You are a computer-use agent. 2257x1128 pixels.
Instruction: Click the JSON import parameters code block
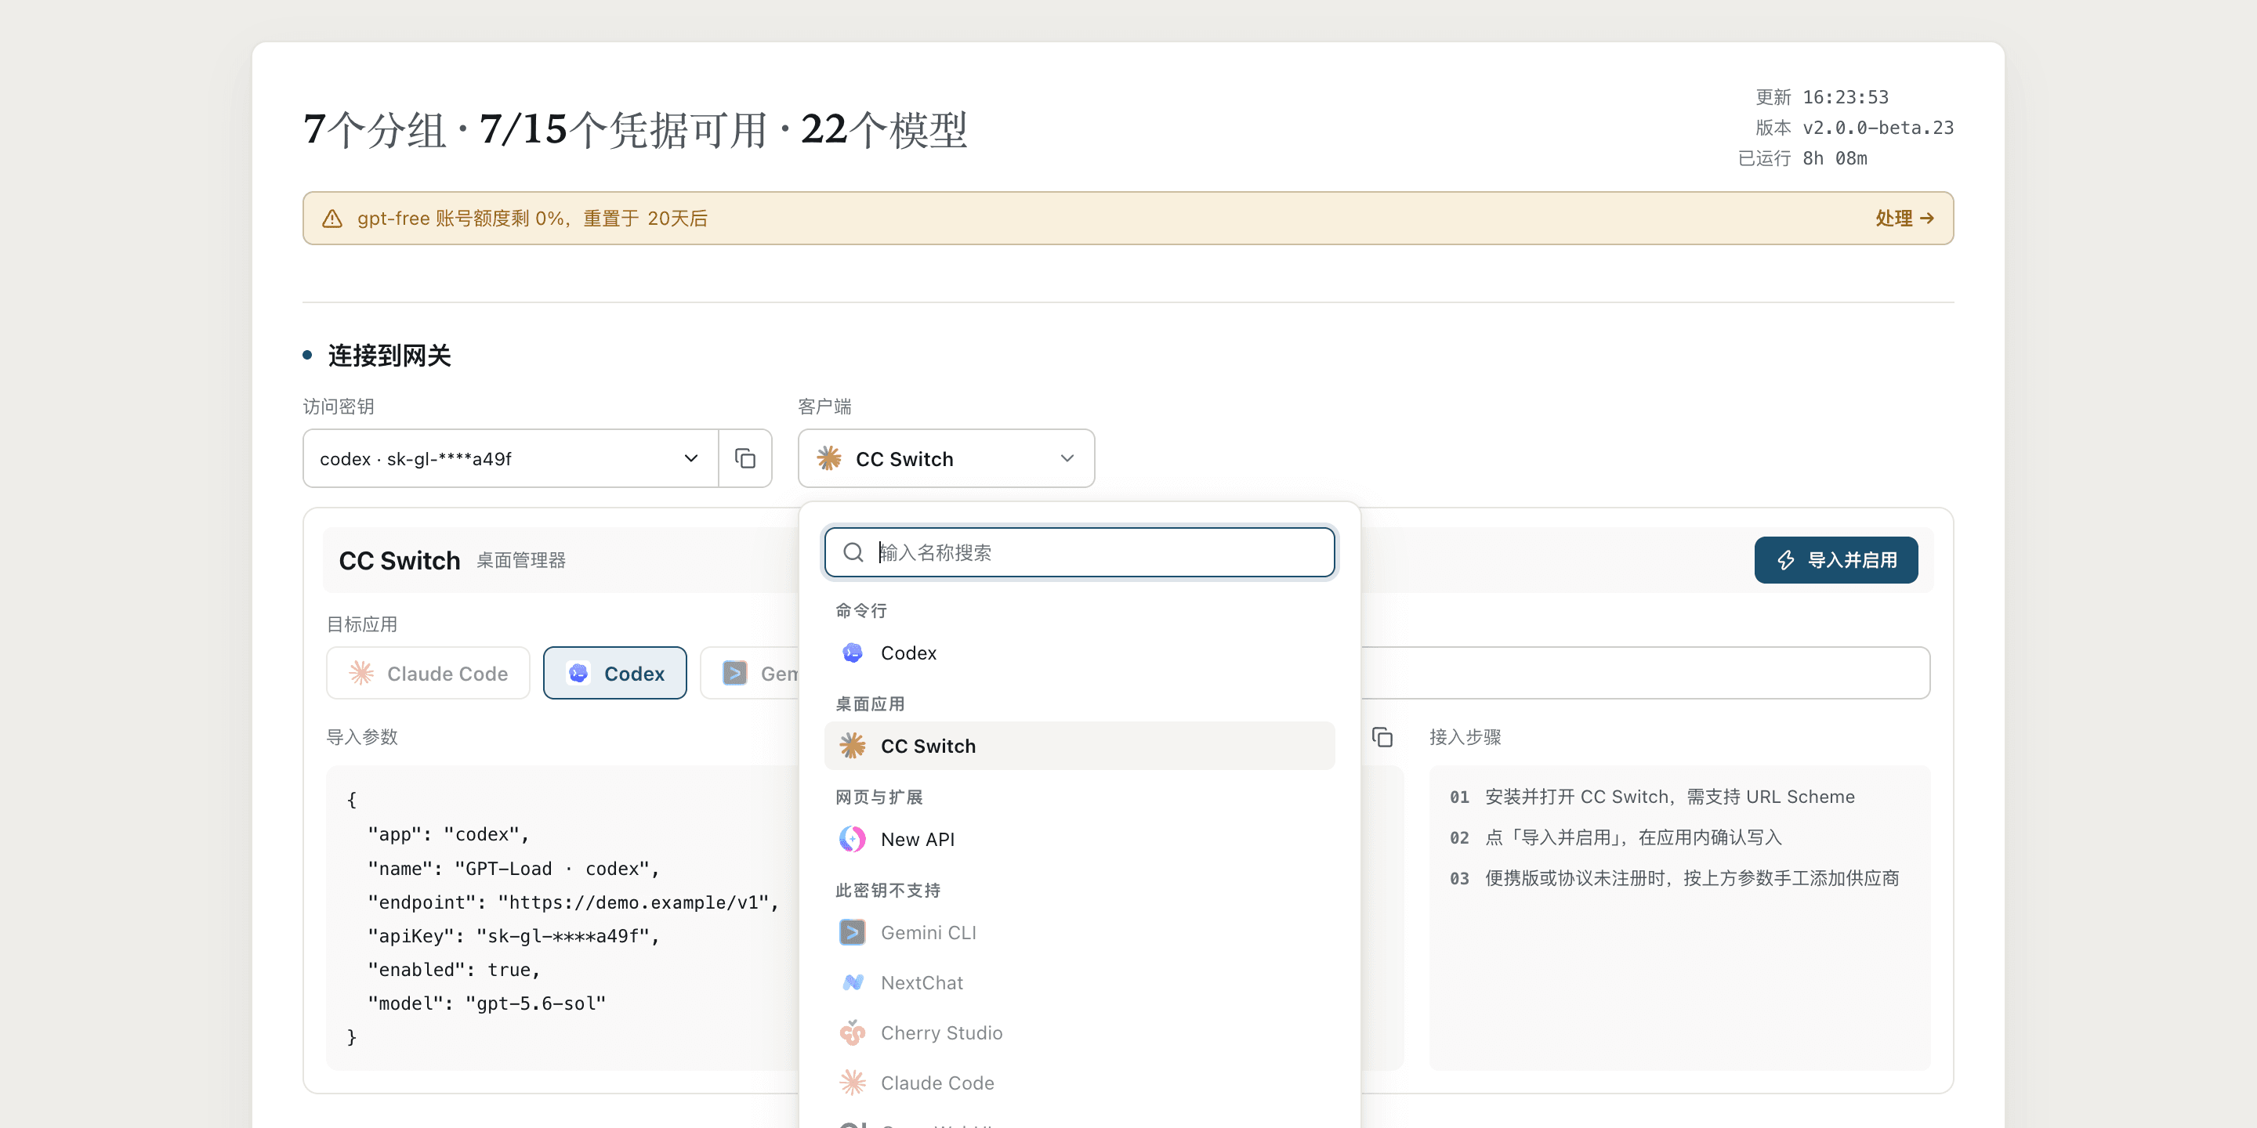click(562, 917)
